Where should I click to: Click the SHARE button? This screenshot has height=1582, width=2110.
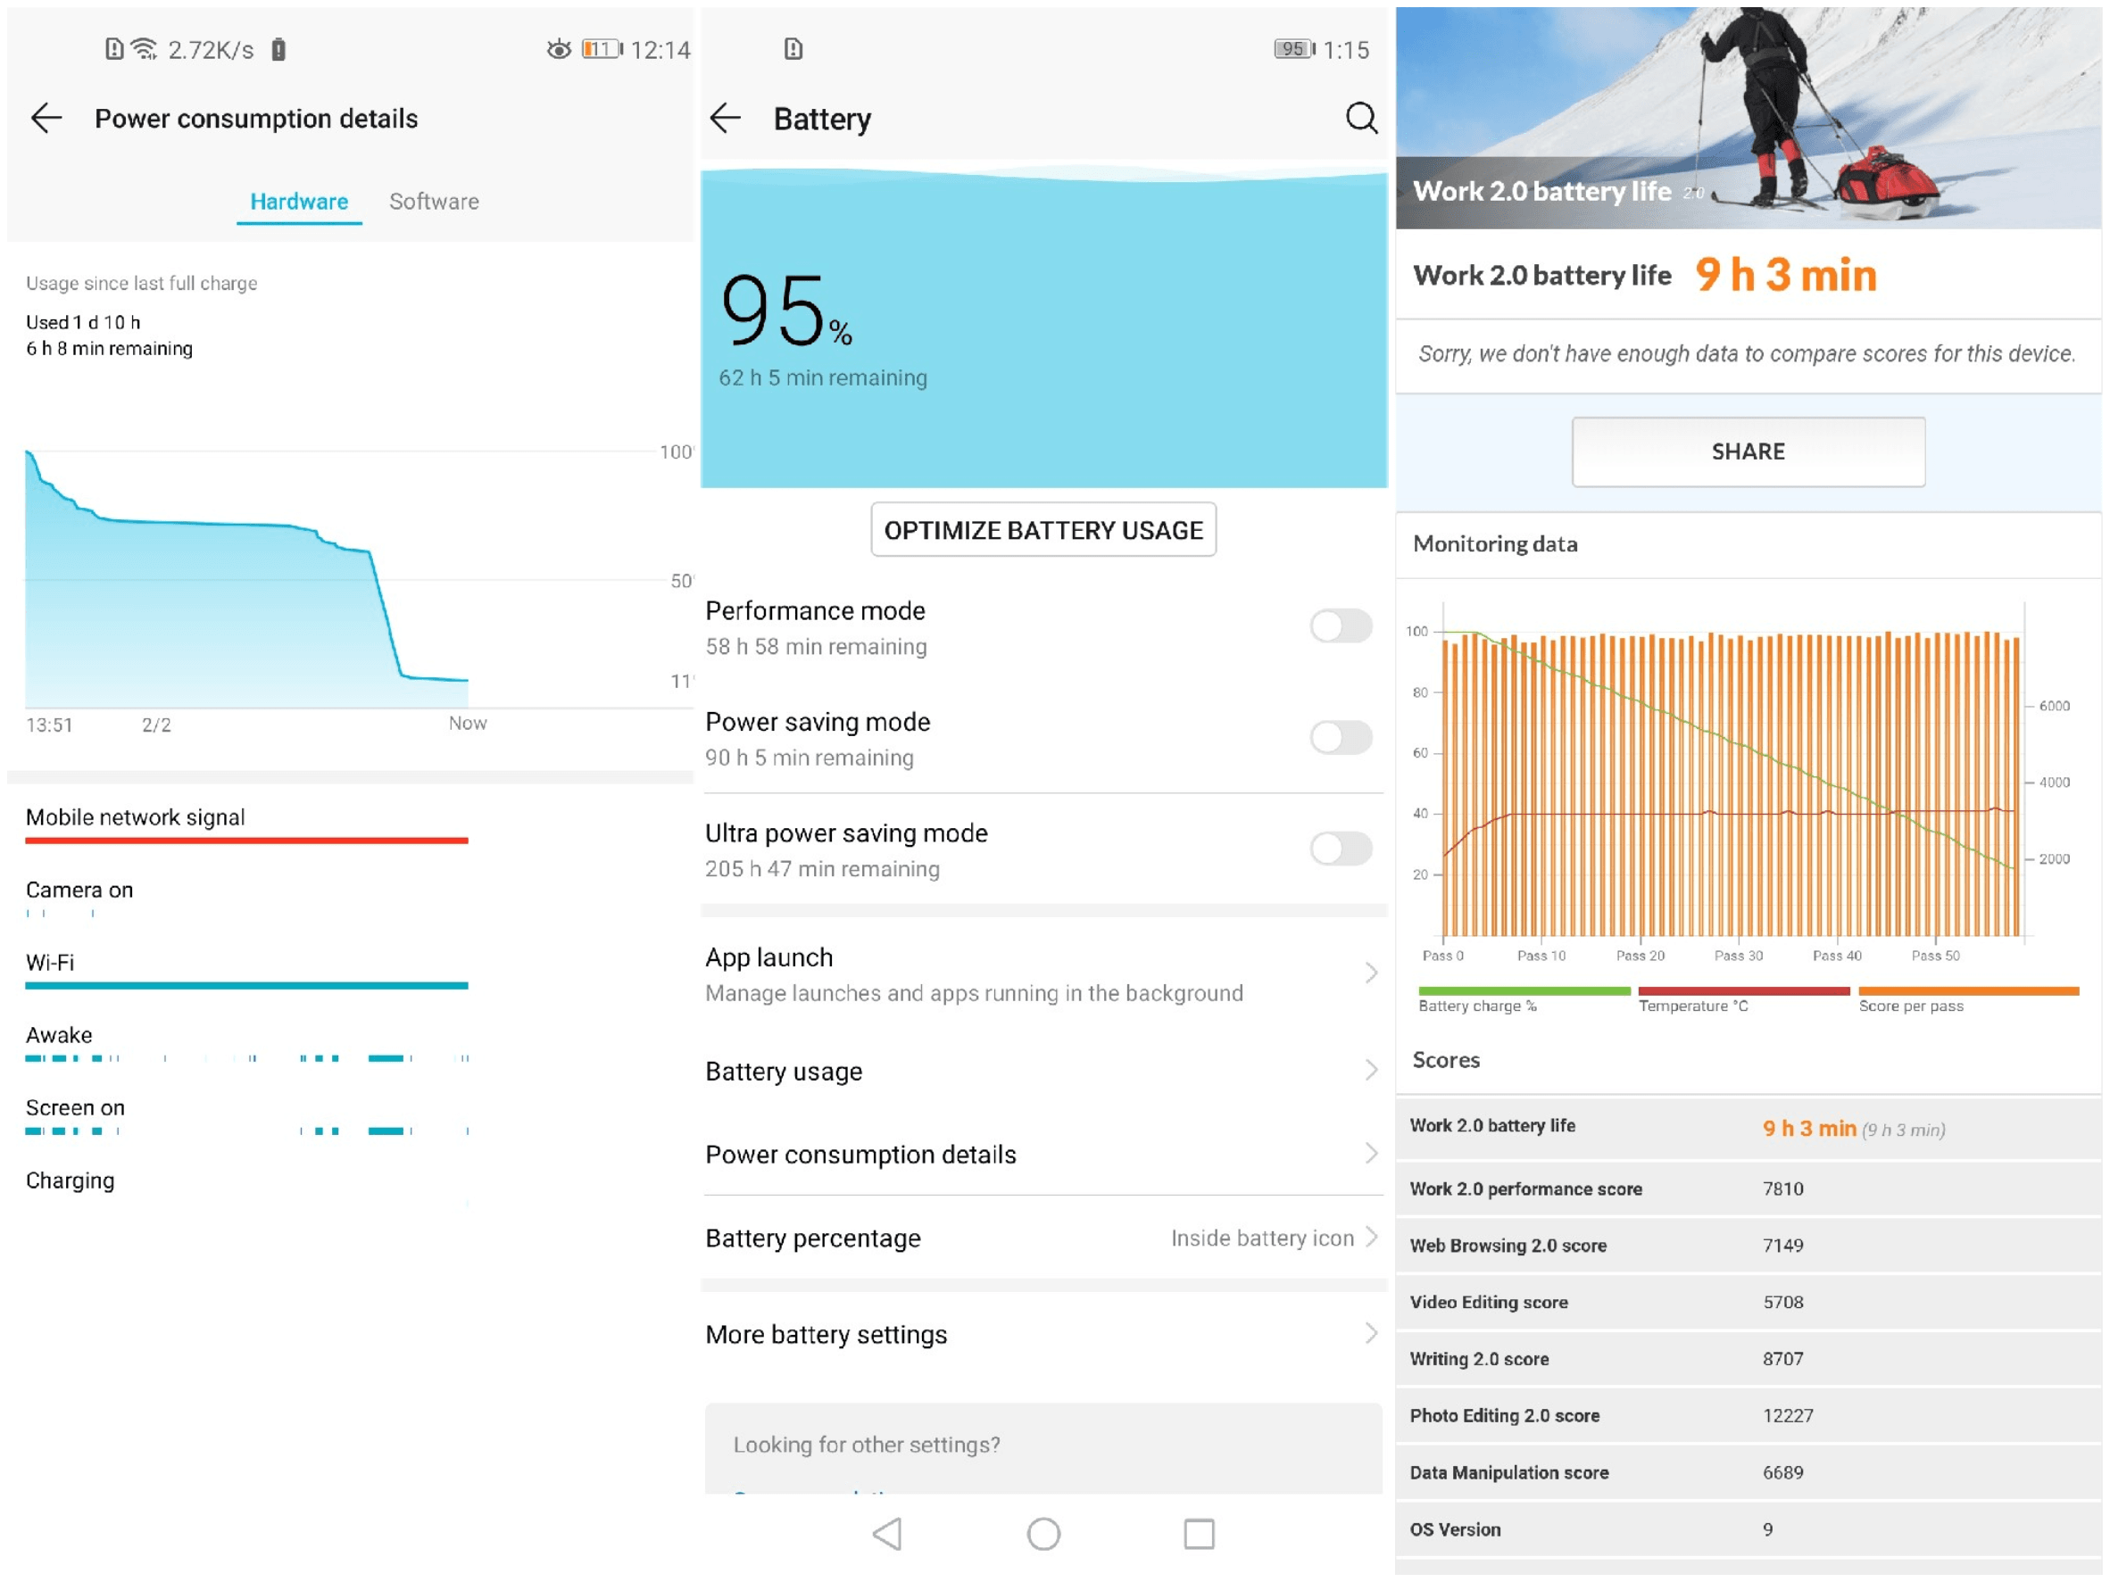click(1748, 451)
